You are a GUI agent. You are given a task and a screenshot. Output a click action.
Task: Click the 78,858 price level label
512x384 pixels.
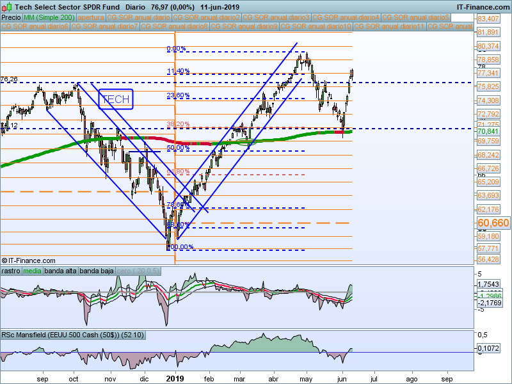click(x=488, y=60)
